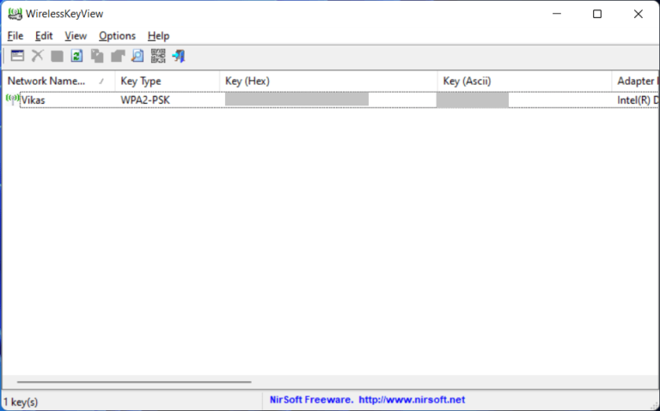
Task: Show the QR code toolbar icon
Action: (x=158, y=56)
